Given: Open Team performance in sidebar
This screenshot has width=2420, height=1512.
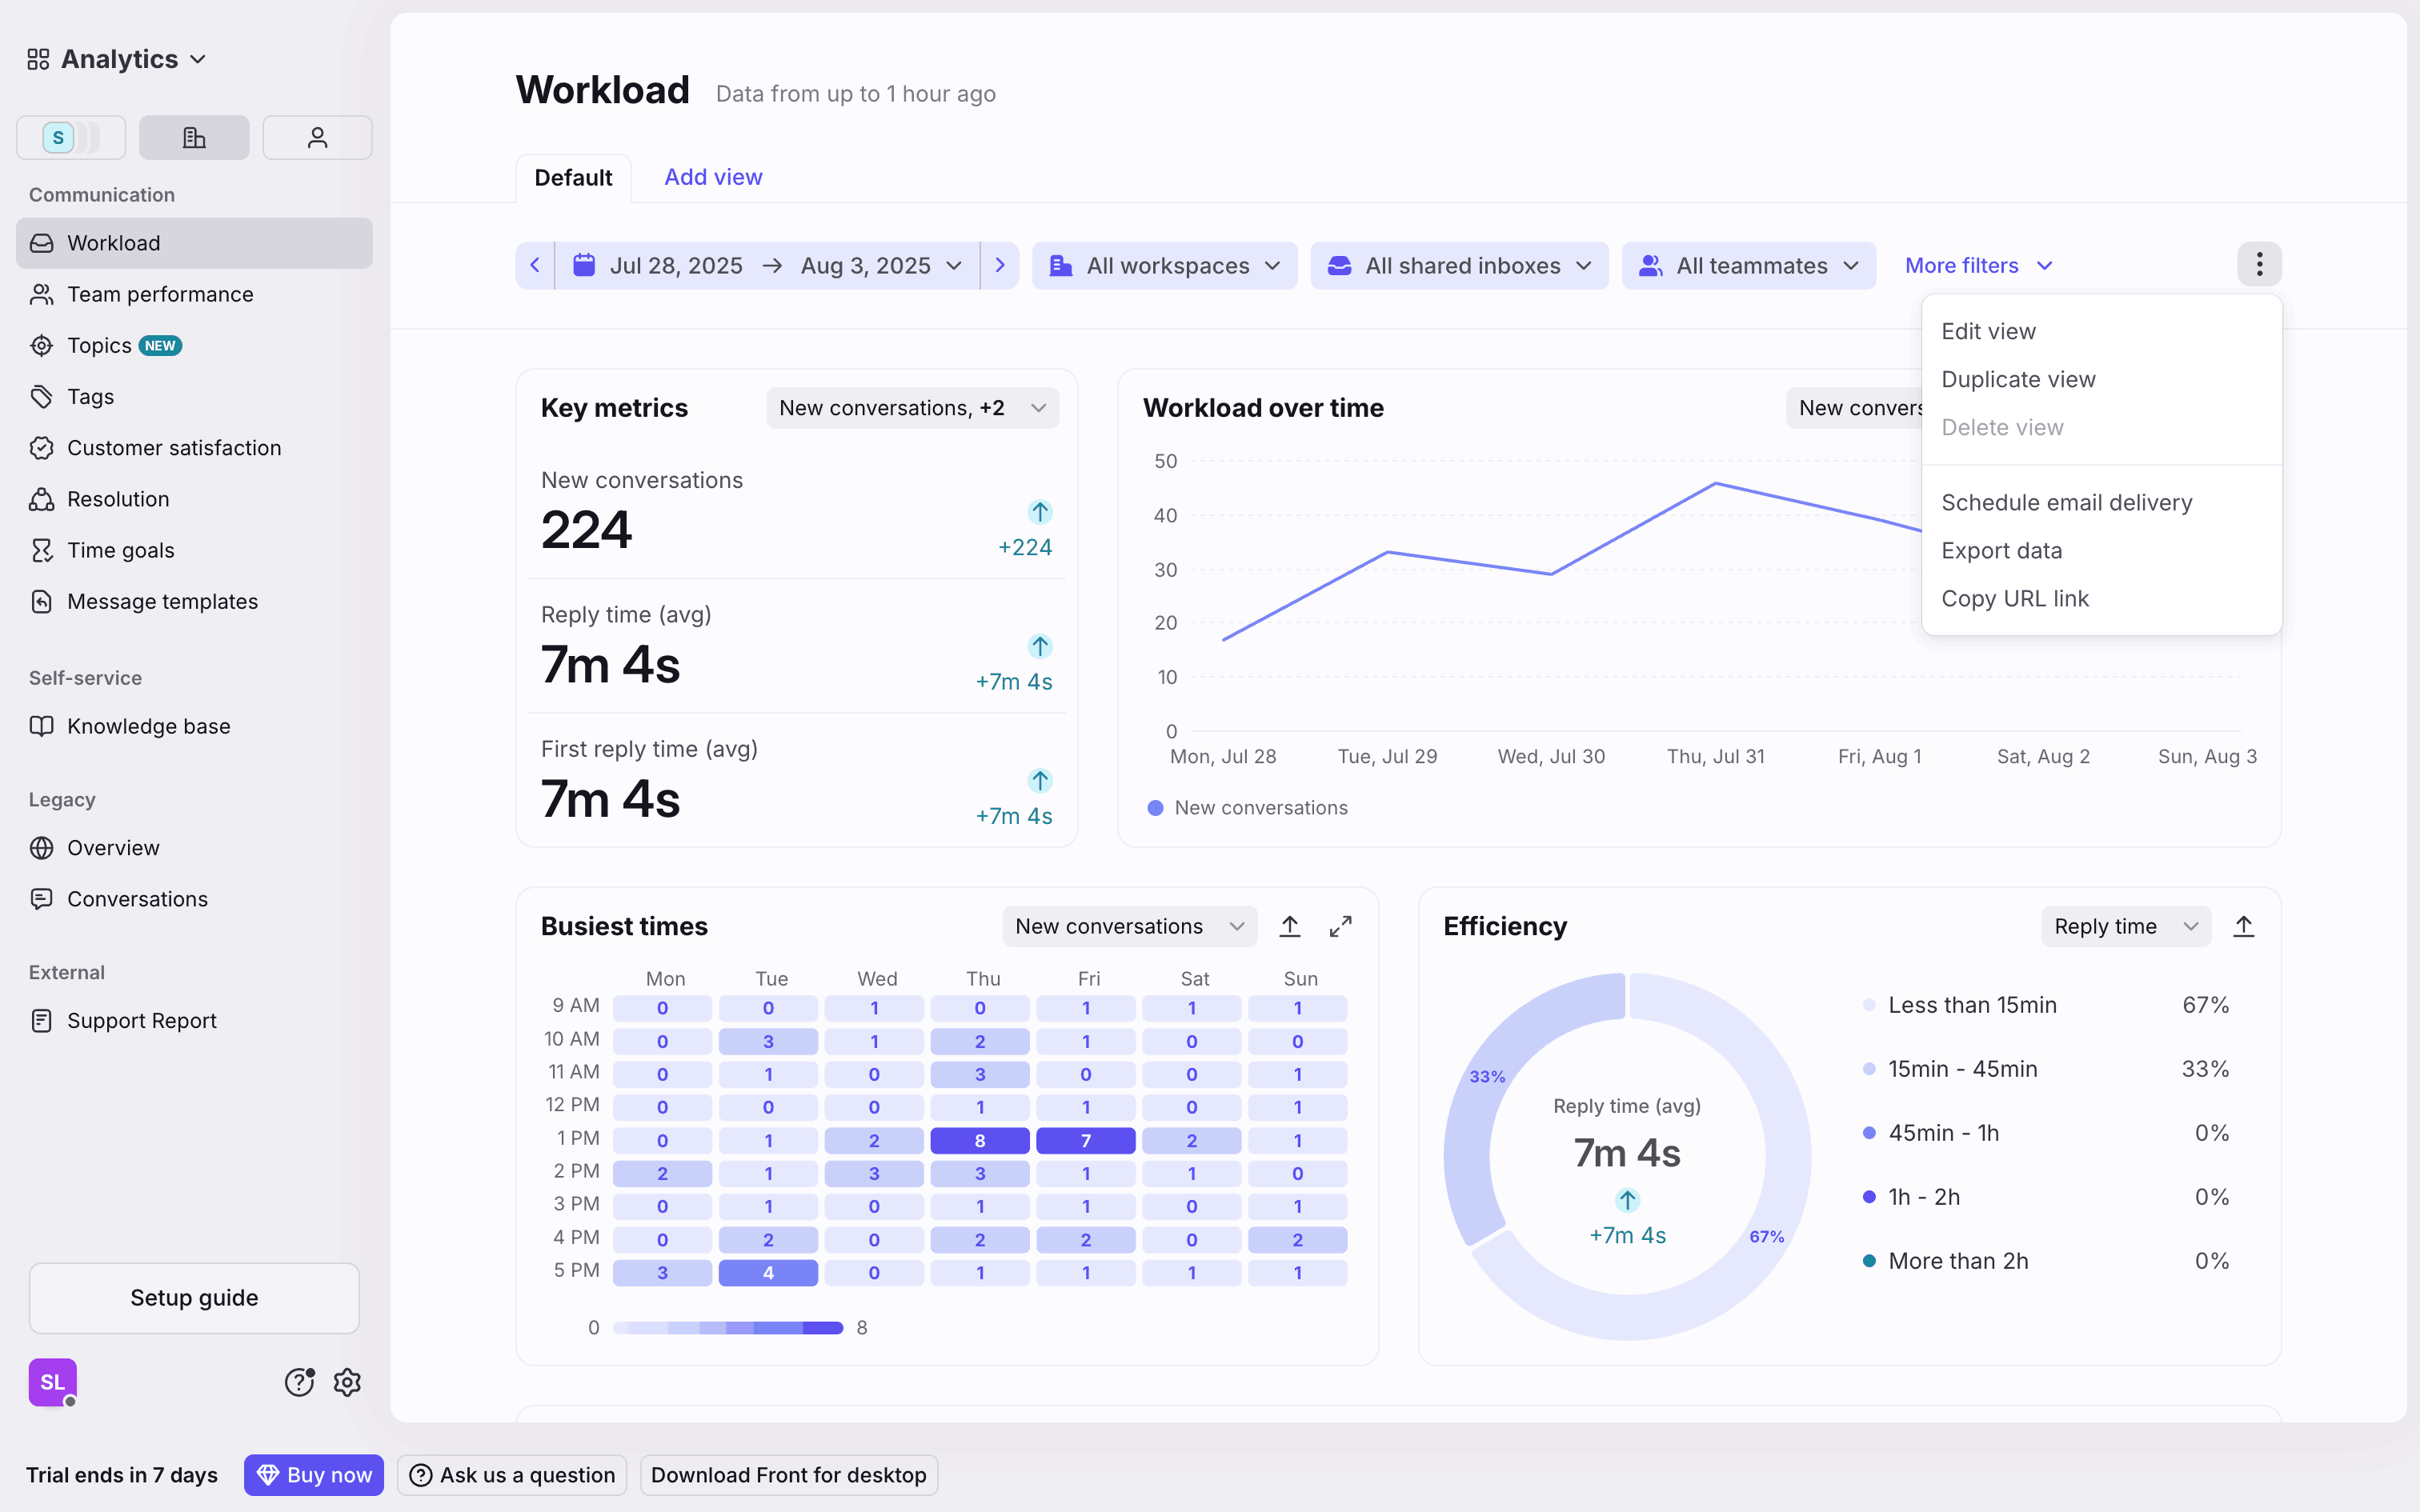Looking at the screenshot, I should [x=160, y=294].
